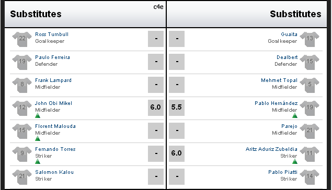This screenshot has height=190, width=332.
Task: Open Parejo's player profile link
Action: pyautogui.click(x=289, y=126)
